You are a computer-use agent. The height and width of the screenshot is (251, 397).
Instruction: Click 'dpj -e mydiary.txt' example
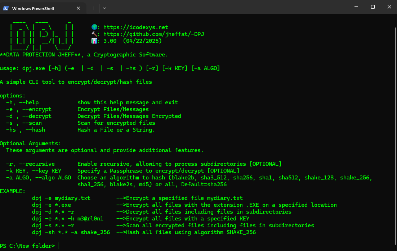[137, 198]
